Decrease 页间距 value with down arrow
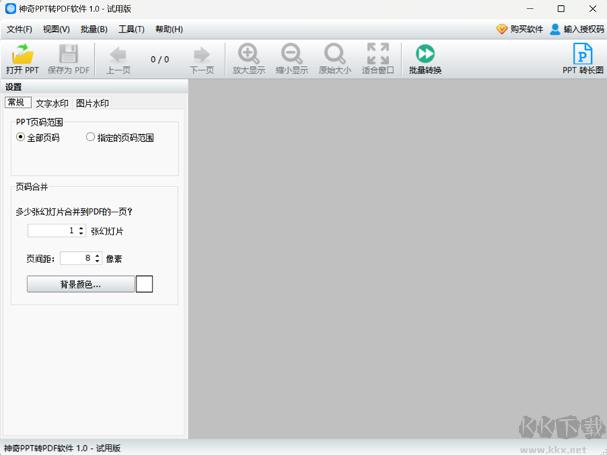Image resolution: width=607 pixels, height=455 pixels. [97, 260]
